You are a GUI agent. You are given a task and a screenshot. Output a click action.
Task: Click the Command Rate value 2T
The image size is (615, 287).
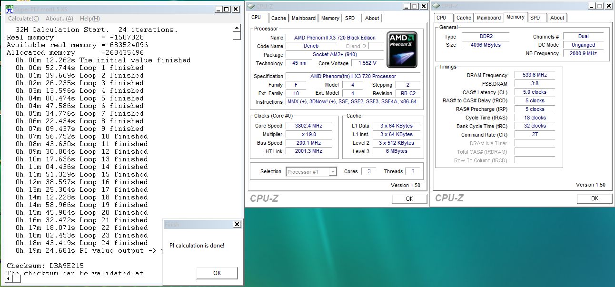(535, 135)
